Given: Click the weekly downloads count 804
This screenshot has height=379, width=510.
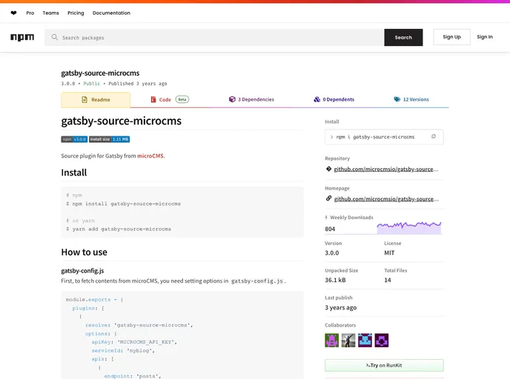Looking at the screenshot, I should click(x=330, y=229).
